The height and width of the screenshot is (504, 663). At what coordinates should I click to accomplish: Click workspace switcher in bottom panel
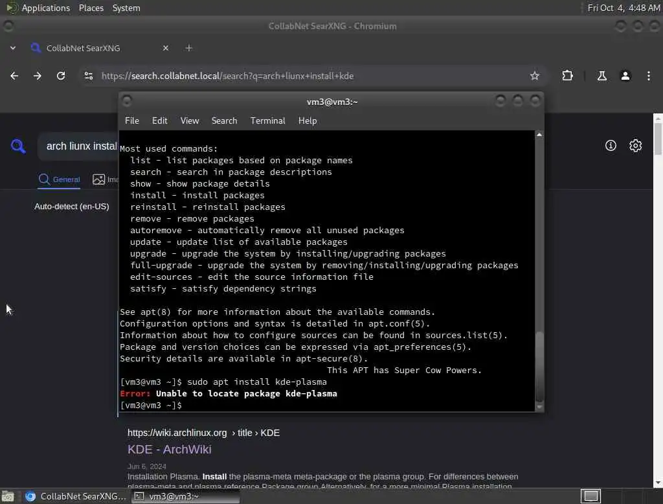tap(590, 496)
